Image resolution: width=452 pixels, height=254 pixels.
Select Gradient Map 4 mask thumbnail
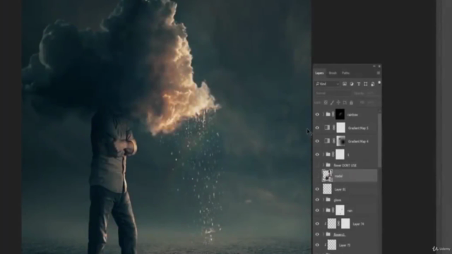(x=340, y=141)
